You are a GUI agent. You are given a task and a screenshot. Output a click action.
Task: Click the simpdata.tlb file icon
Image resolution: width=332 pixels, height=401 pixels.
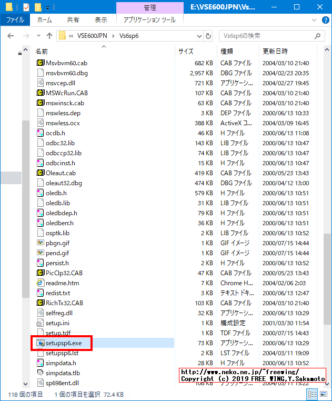coord(40,373)
